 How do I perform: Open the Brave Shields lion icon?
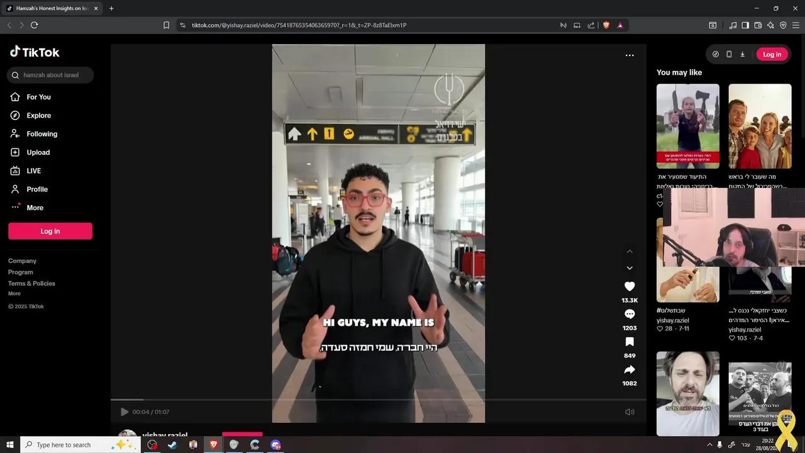pyautogui.click(x=606, y=25)
